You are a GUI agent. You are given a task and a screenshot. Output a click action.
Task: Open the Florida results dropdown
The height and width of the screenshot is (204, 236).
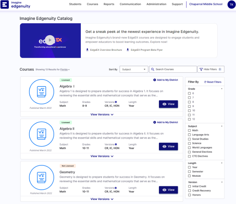[x=64, y=69]
